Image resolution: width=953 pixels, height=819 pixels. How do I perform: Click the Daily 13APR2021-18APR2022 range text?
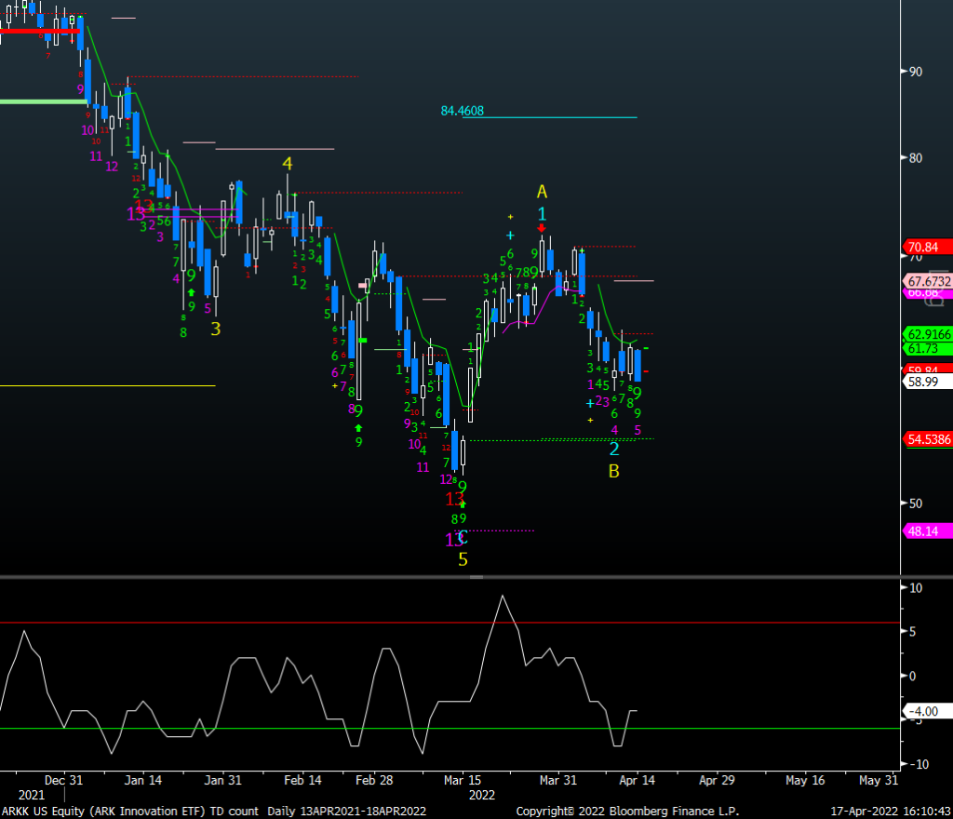pyautogui.click(x=346, y=812)
